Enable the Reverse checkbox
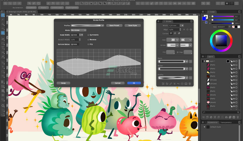243x141 pixels. point(88,40)
